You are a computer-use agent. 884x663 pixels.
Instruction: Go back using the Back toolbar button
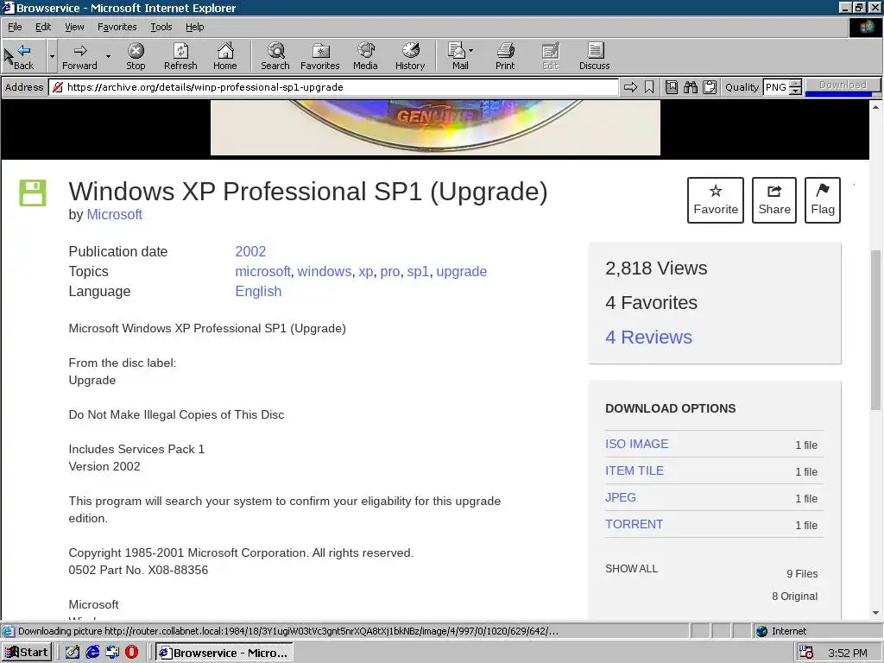[22, 56]
